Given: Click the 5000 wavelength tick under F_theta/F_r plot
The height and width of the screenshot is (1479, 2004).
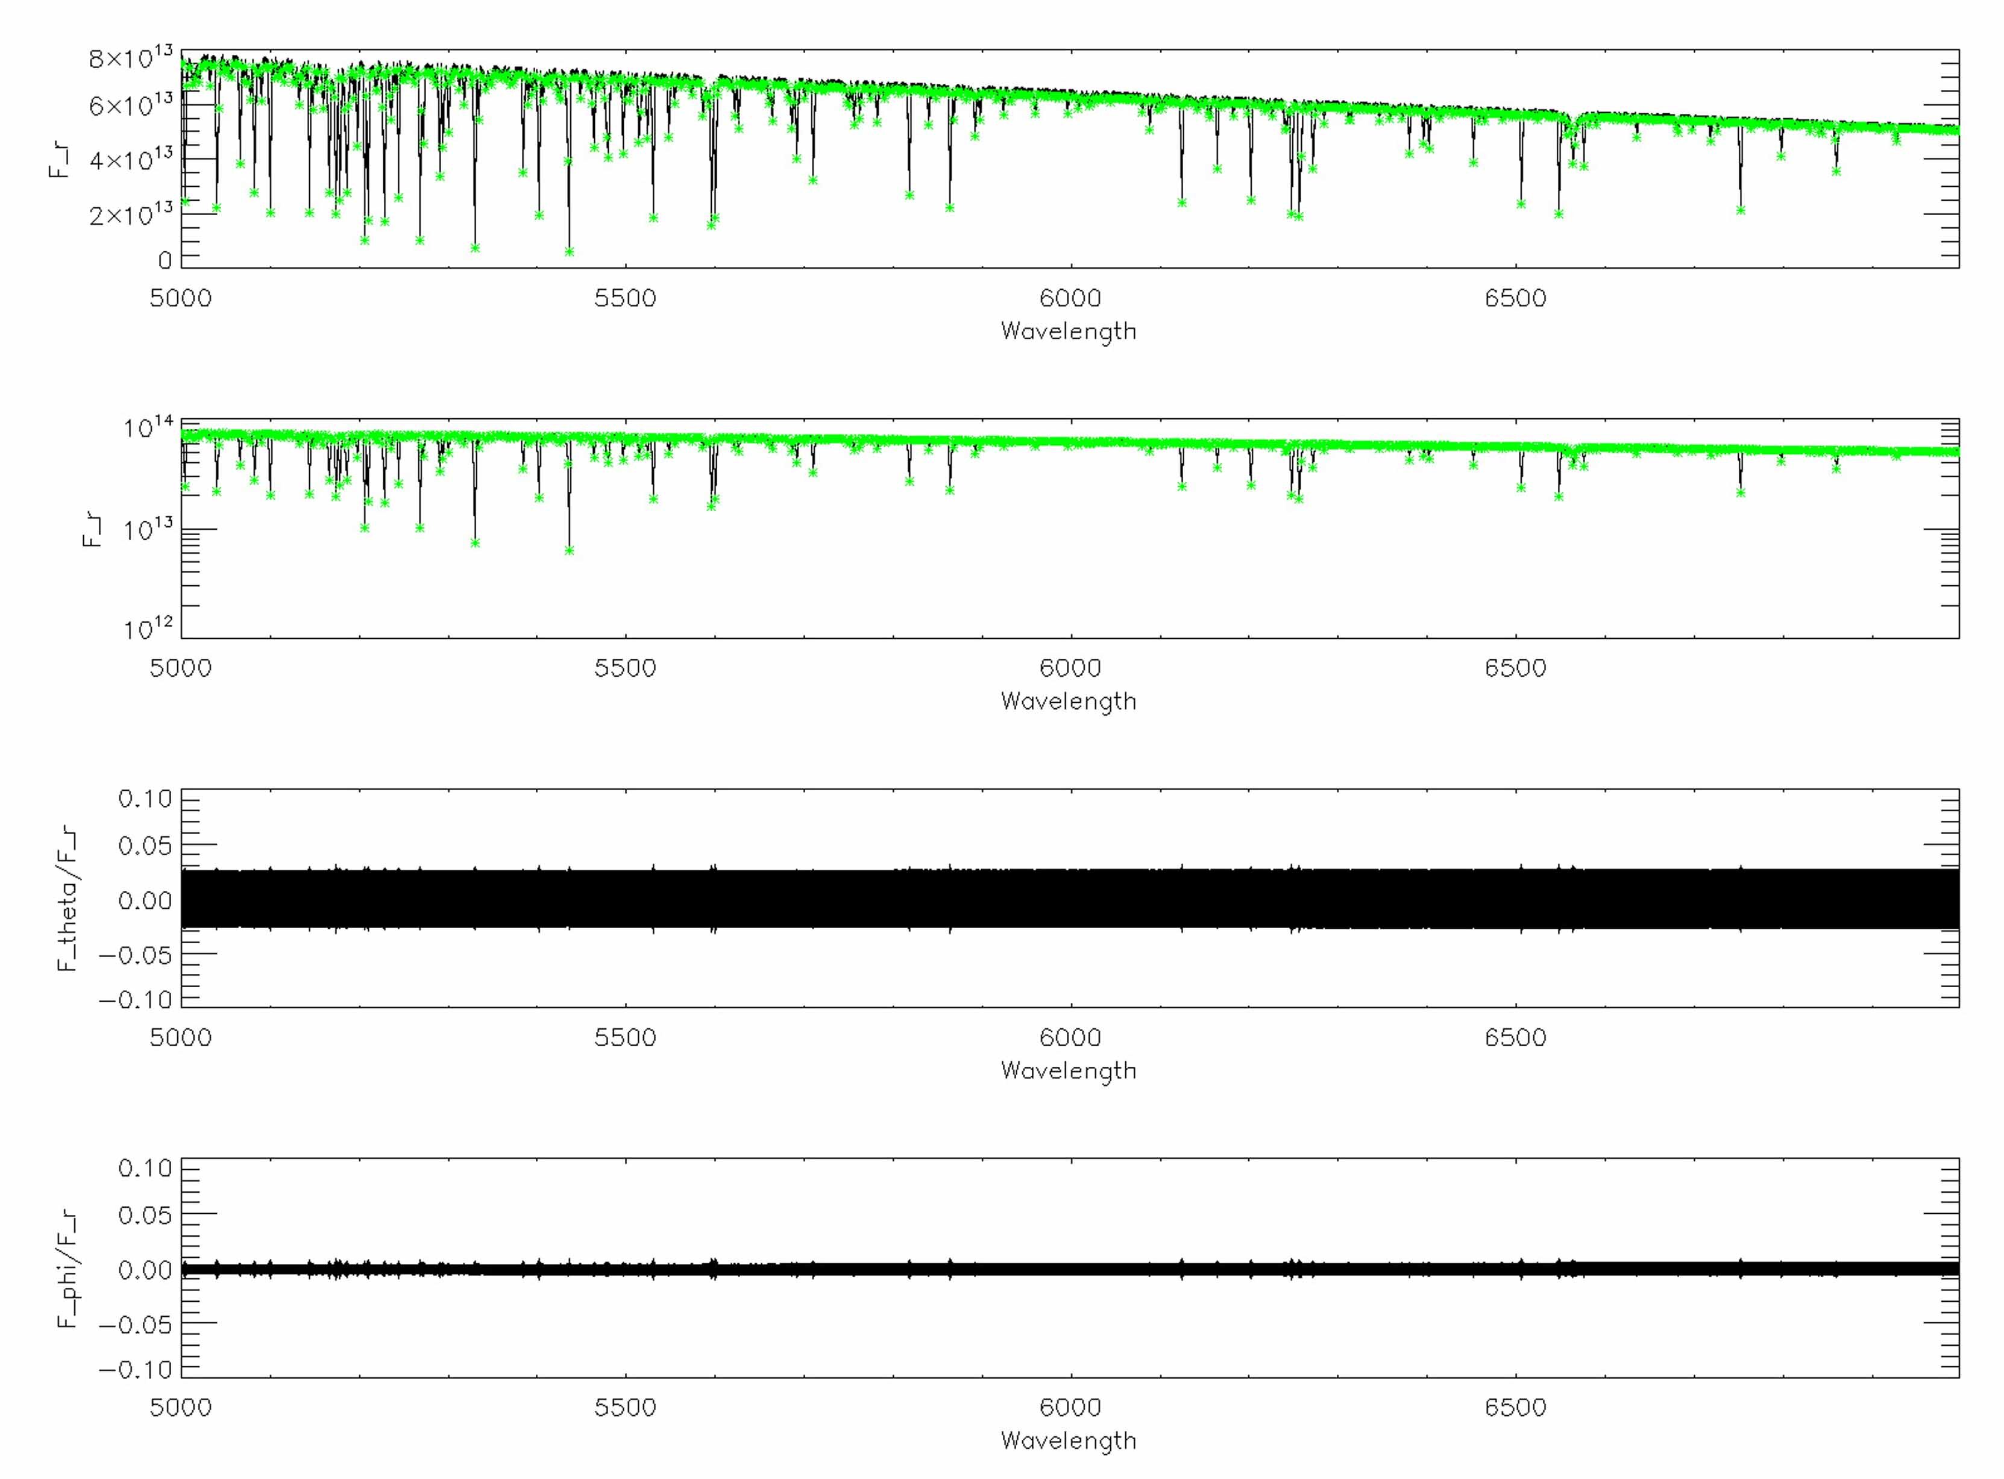Looking at the screenshot, I should (181, 1038).
